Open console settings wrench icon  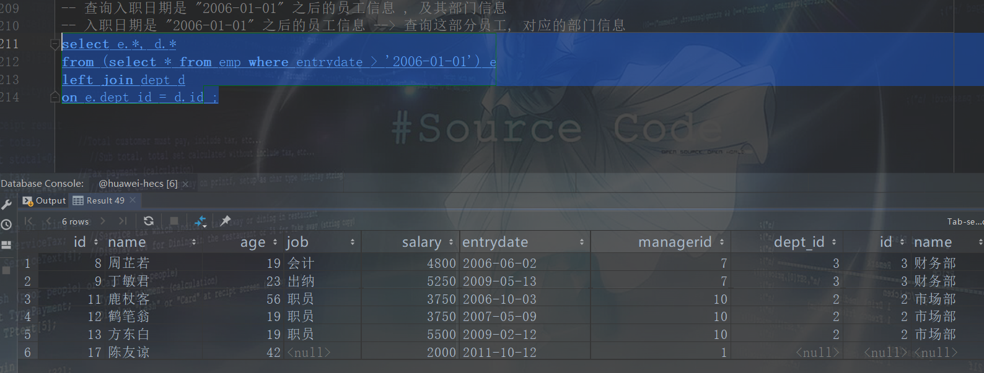7,204
